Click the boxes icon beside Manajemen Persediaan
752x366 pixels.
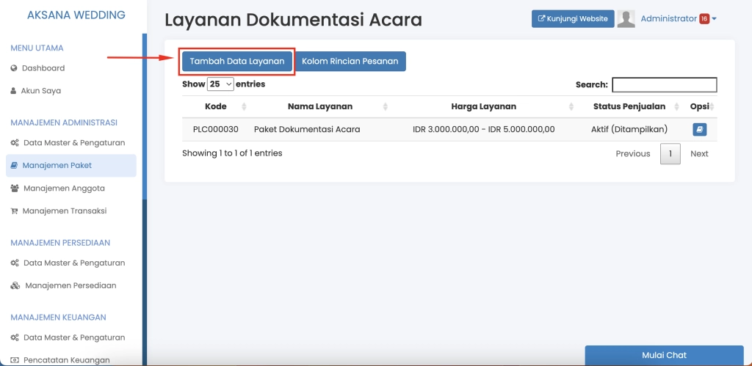(x=15, y=285)
